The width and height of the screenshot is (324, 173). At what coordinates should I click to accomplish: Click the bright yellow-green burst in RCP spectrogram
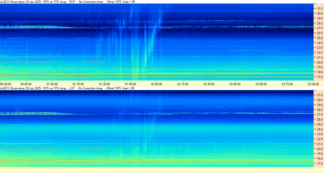point(145,61)
